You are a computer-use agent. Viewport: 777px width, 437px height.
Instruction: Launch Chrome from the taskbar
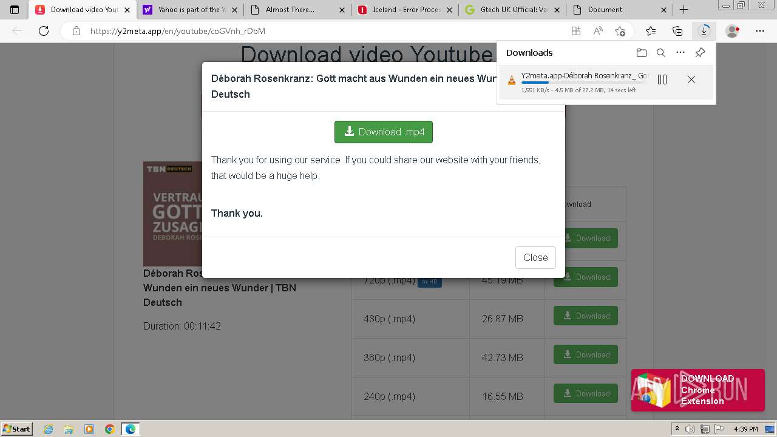click(110, 429)
